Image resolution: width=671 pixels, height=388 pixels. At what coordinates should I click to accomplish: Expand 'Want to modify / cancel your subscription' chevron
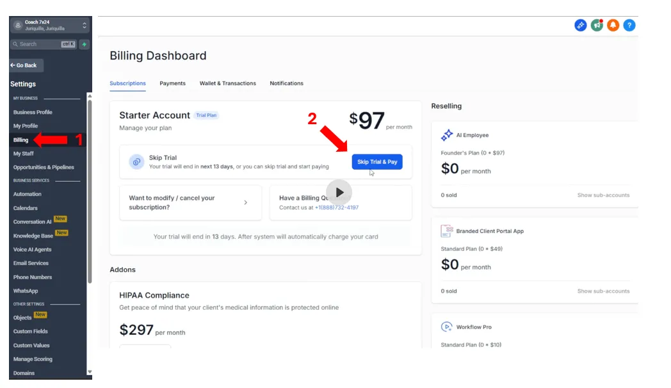pyautogui.click(x=246, y=202)
